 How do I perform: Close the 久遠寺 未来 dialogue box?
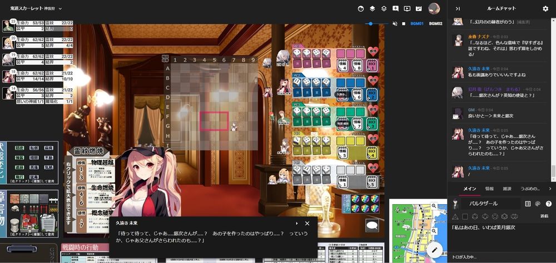[x=307, y=224]
